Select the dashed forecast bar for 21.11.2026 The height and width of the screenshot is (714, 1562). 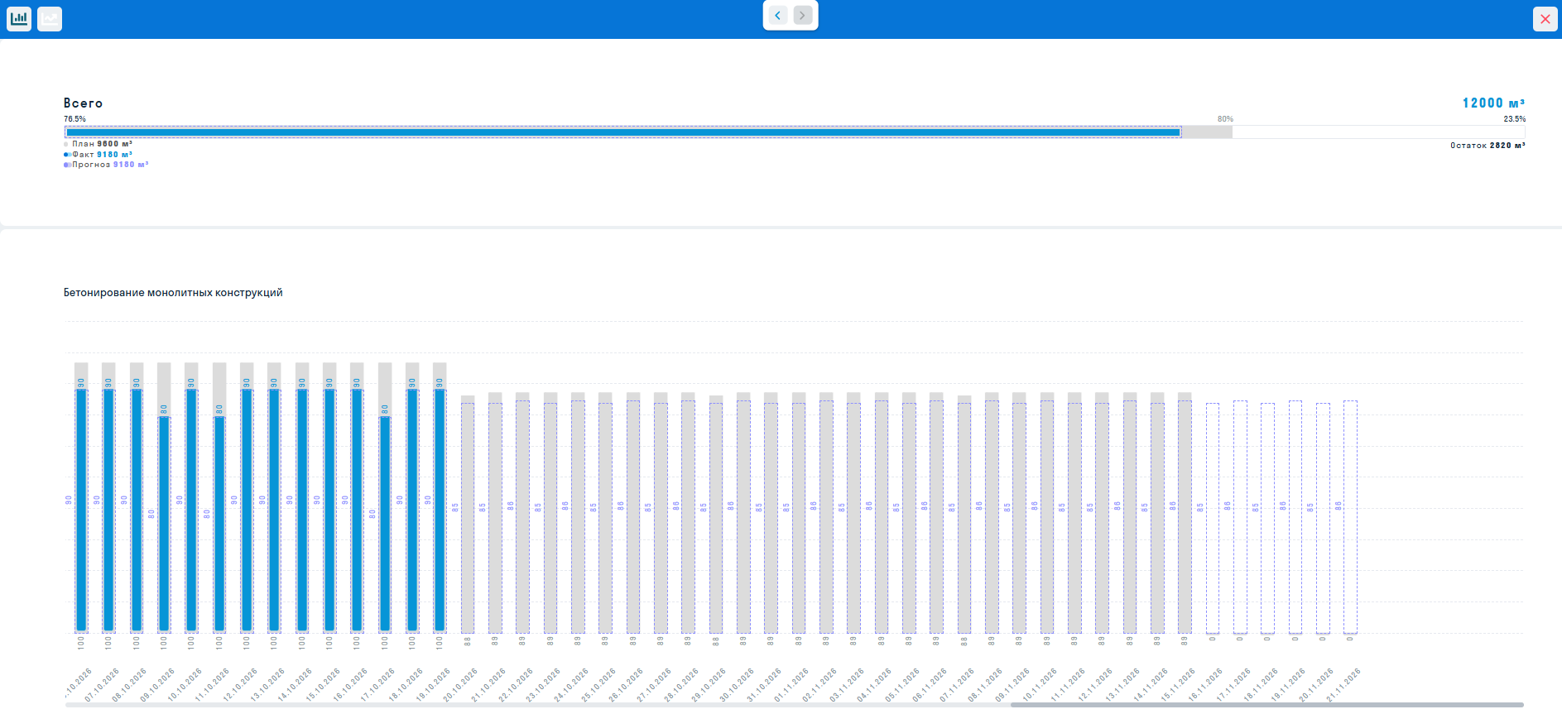1350,517
